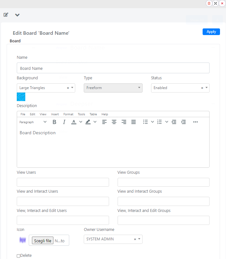Apply the text color
Image resolution: width=226 pixels, height=259 pixels.
coord(74,122)
